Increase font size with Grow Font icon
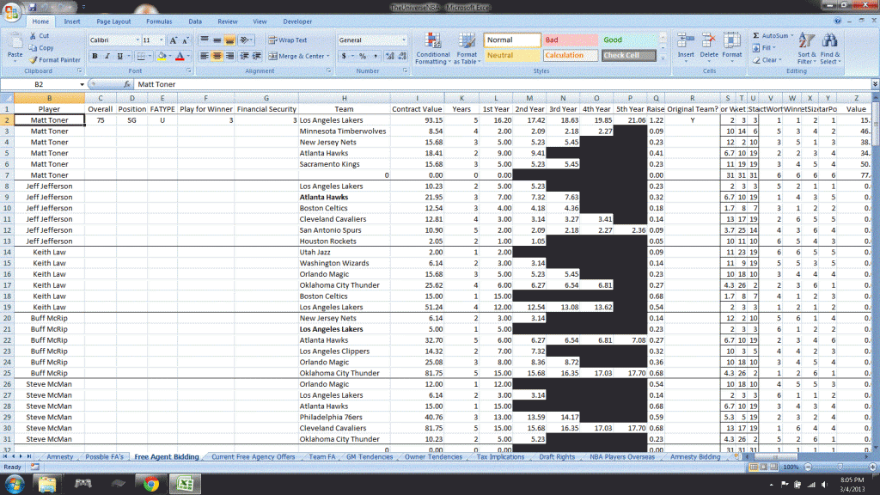Screen dimensions: 880x495 coord(174,40)
